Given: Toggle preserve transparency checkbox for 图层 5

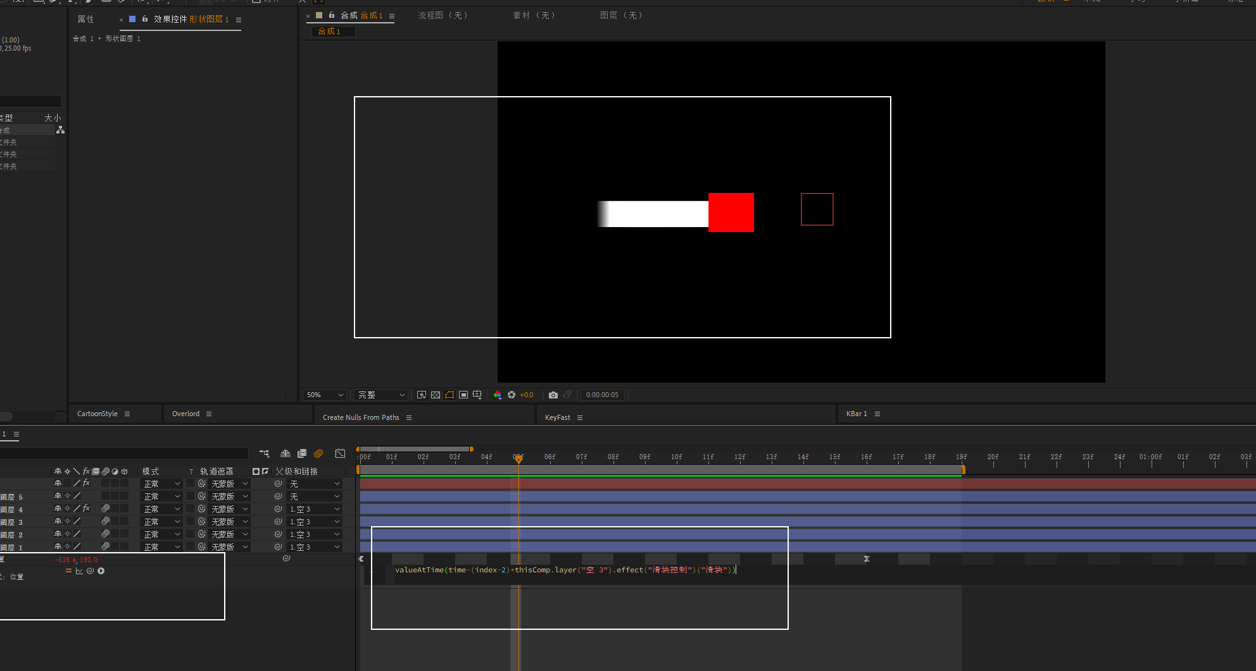Looking at the screenshot, I should (190, 496).
